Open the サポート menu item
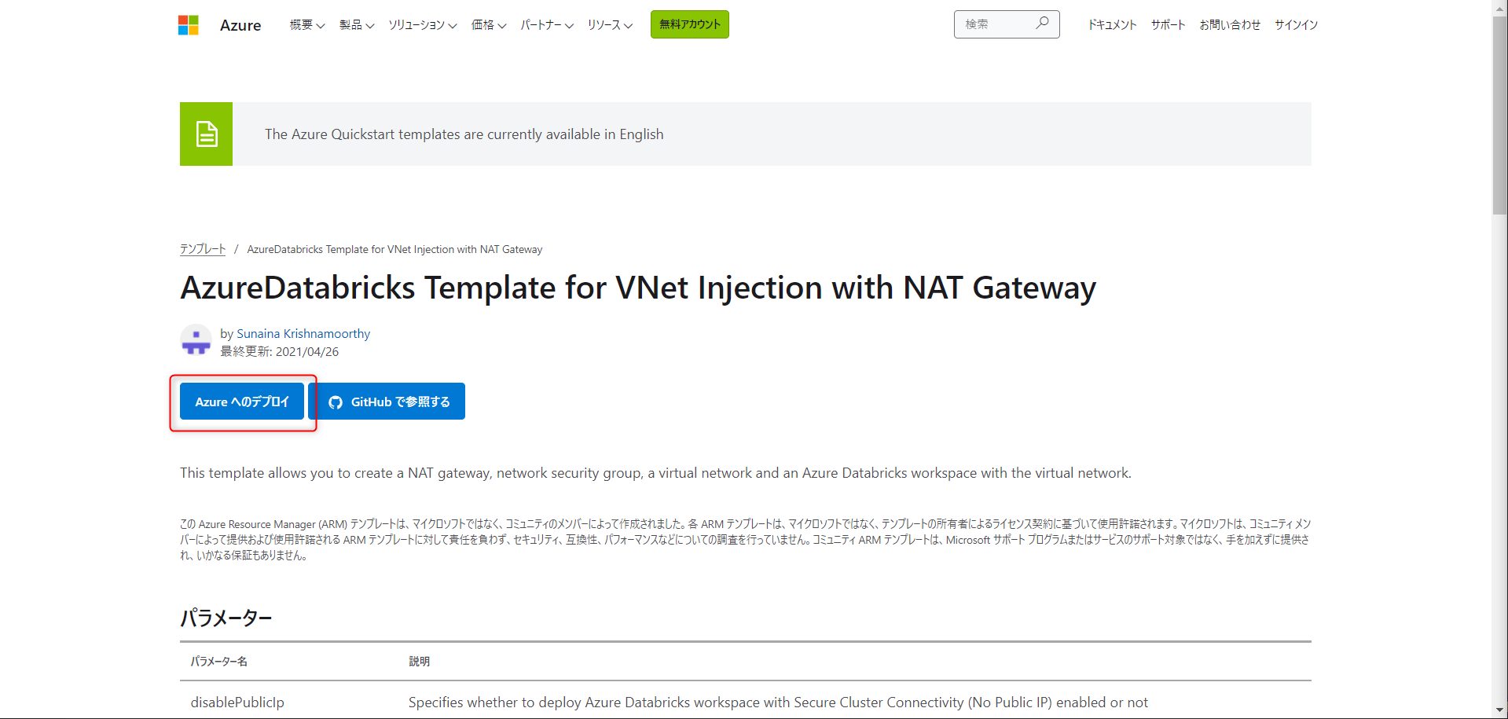The height and width of the screenshot is (719, 1508). [x=1168, y=25]
